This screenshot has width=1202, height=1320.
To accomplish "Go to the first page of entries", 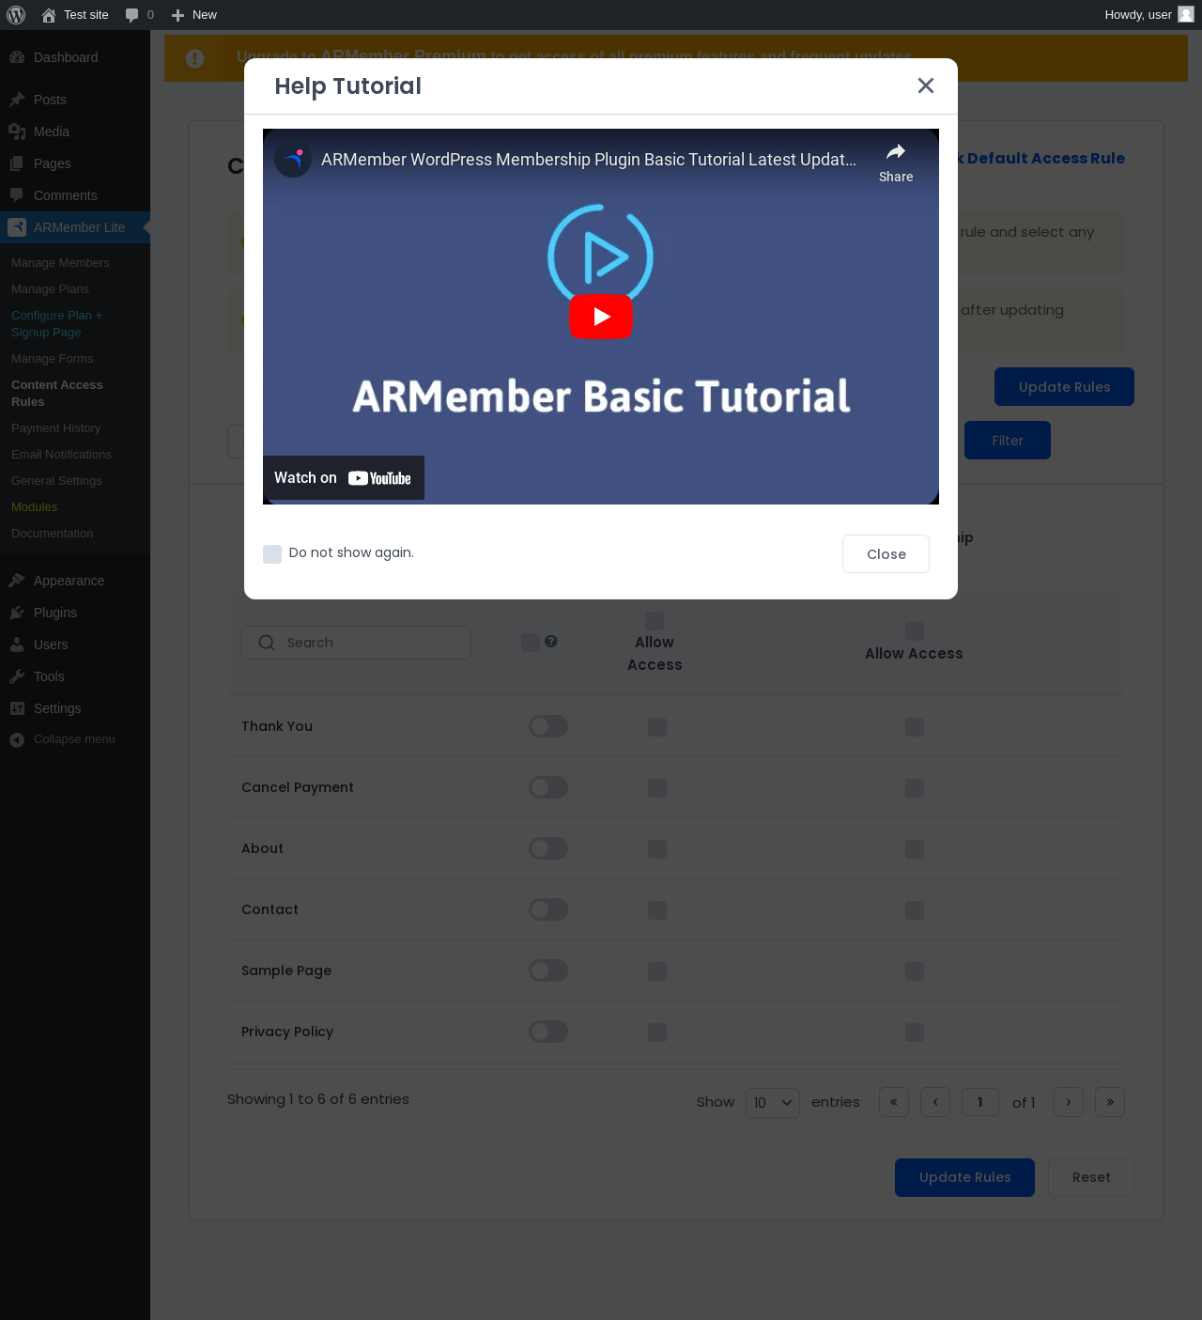I will click(894, 1102).
